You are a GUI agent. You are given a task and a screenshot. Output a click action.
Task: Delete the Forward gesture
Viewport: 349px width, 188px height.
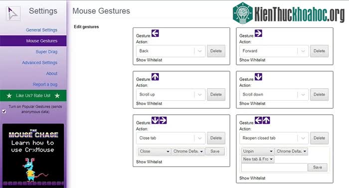click(x=319, y=51)
